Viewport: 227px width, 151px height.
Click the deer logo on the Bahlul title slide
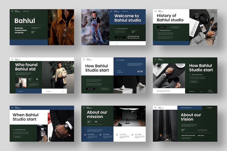[x=12, y=11]
